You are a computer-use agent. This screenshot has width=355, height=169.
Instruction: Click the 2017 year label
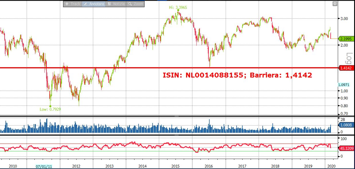click(242, 166)
